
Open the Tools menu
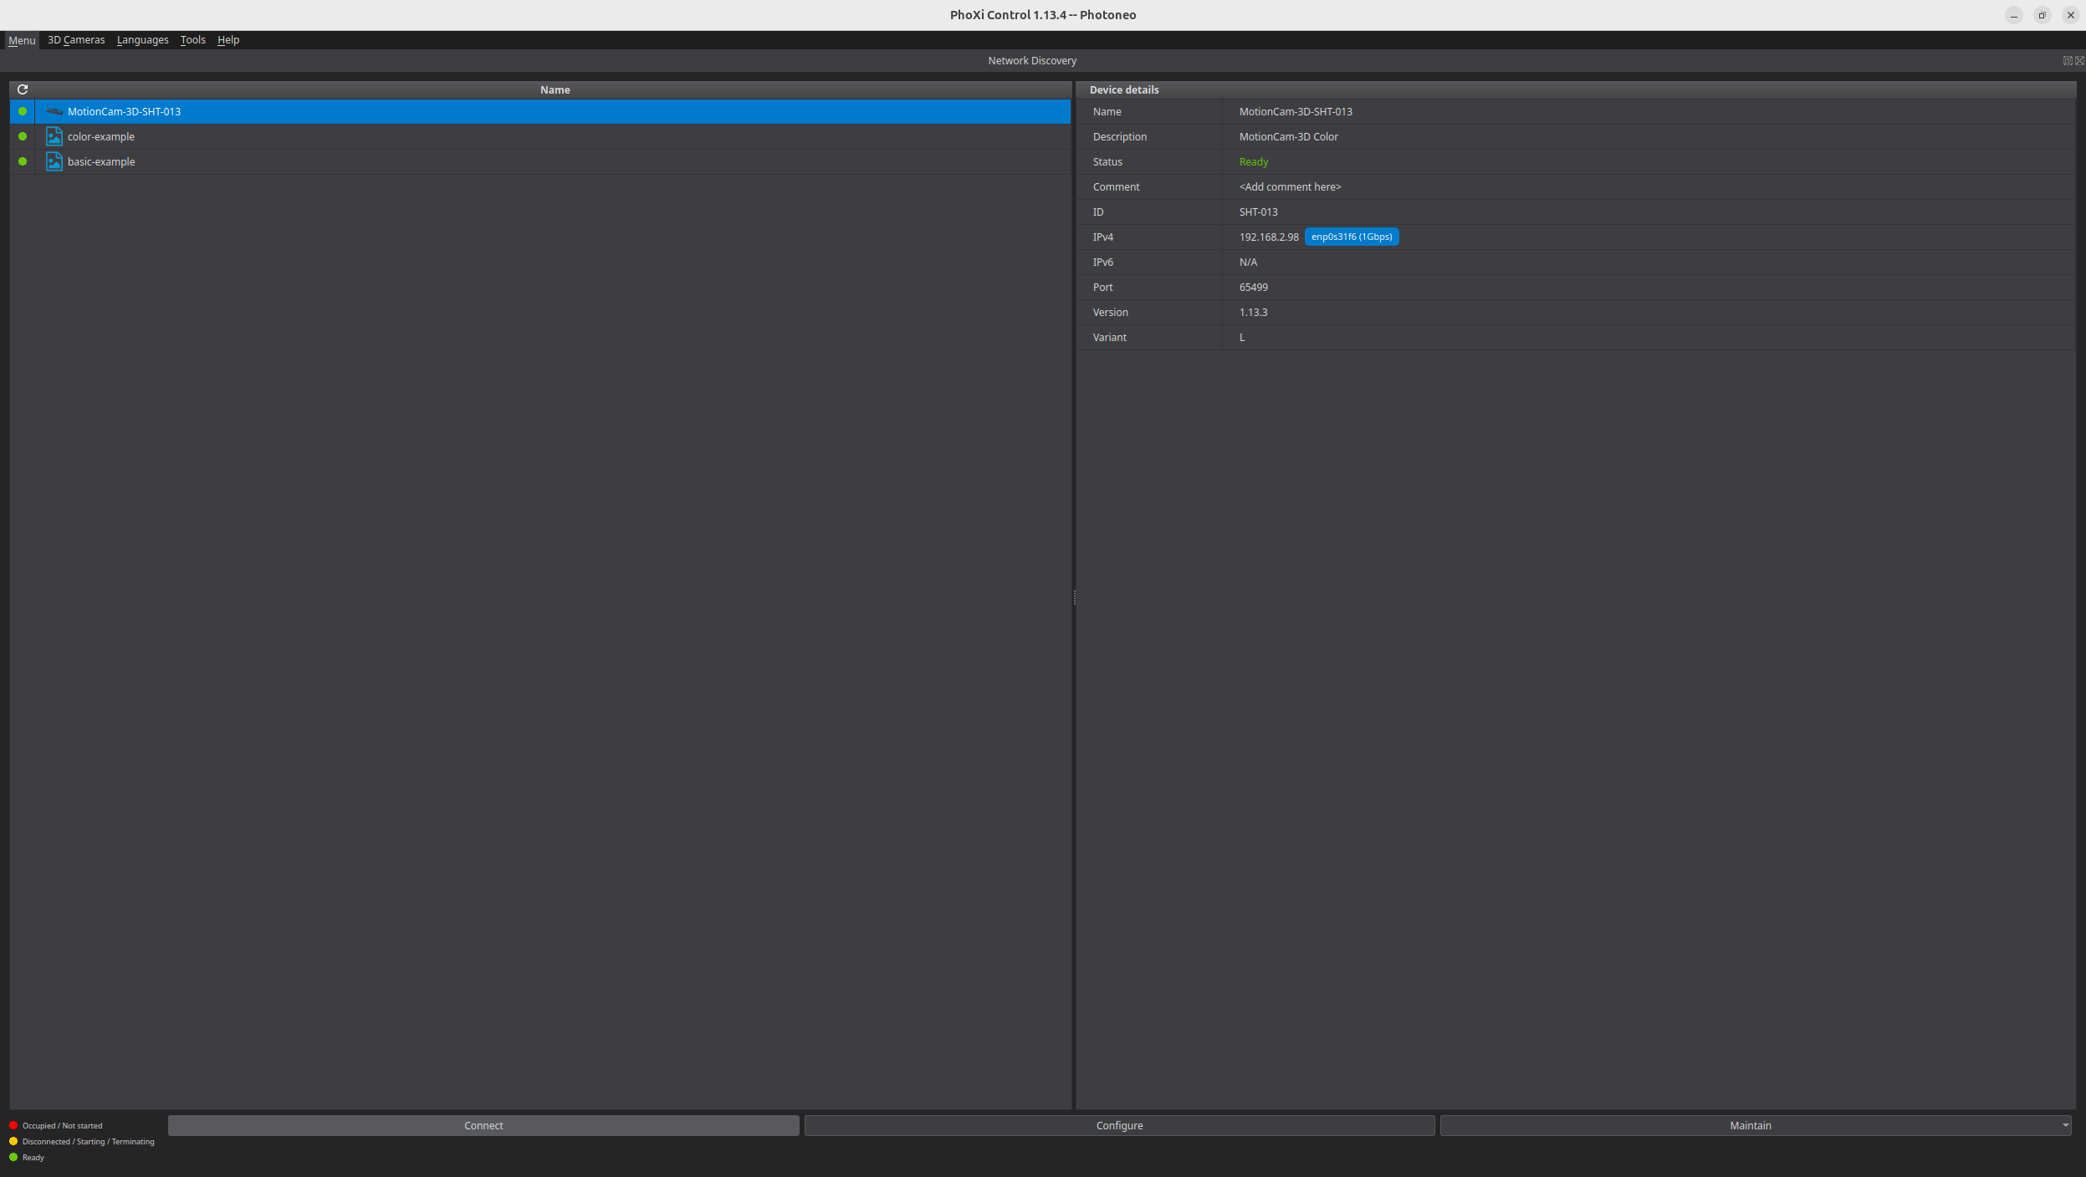coord(192,39)
